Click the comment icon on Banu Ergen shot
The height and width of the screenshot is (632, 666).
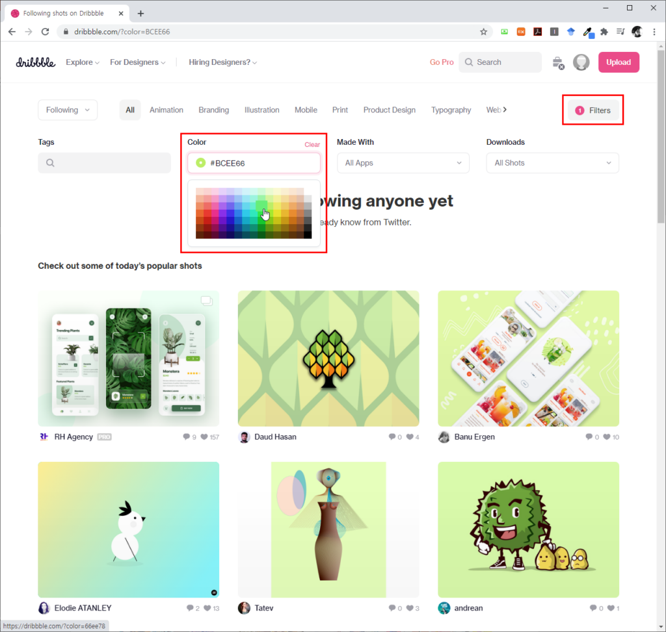click(x=589, y=437)
